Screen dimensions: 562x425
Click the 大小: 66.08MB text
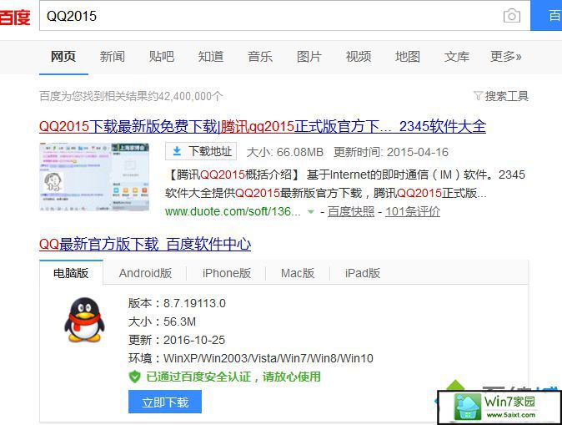285,152
